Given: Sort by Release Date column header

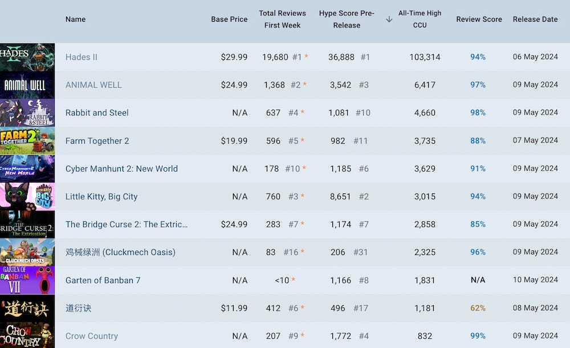Looking at the screenshot, I should [x=535, y=19].
